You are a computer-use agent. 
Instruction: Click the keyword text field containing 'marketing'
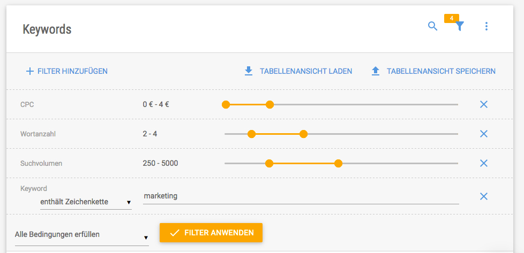click(301, 196)
